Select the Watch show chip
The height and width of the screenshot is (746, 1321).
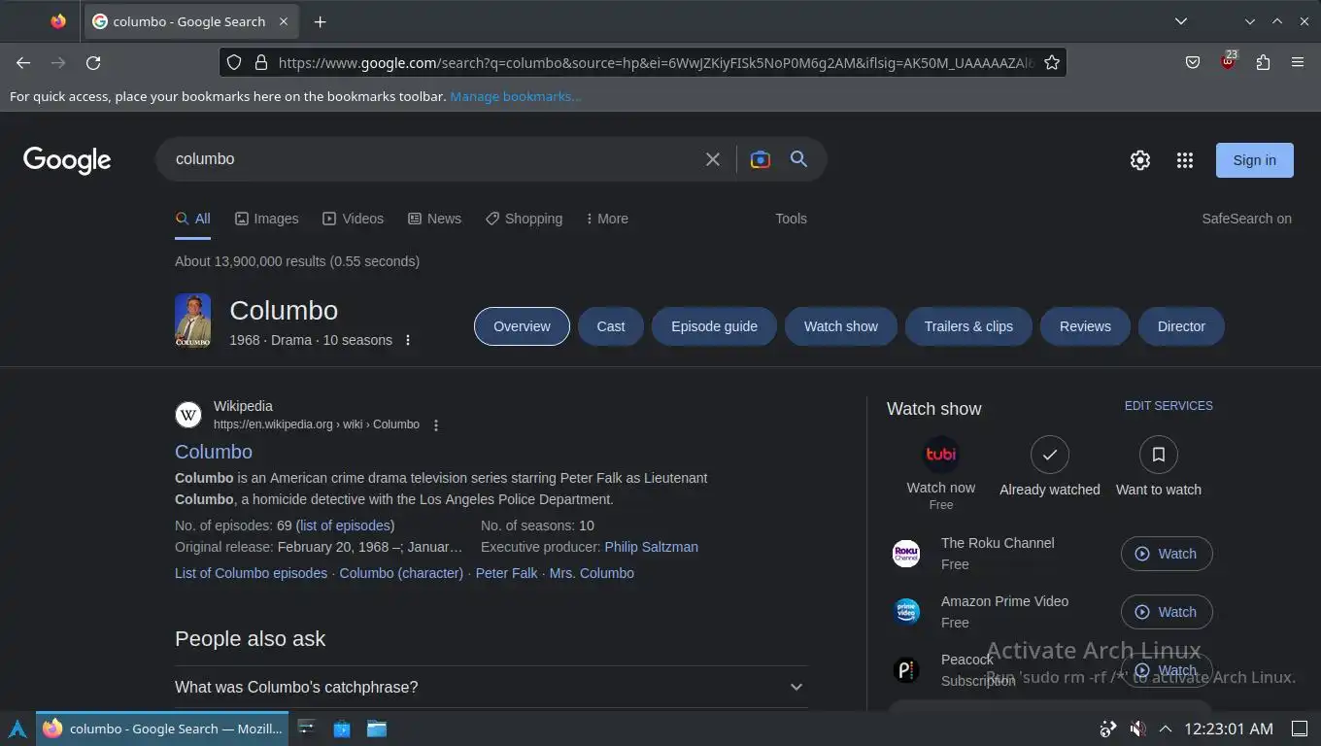coord(841,326)
